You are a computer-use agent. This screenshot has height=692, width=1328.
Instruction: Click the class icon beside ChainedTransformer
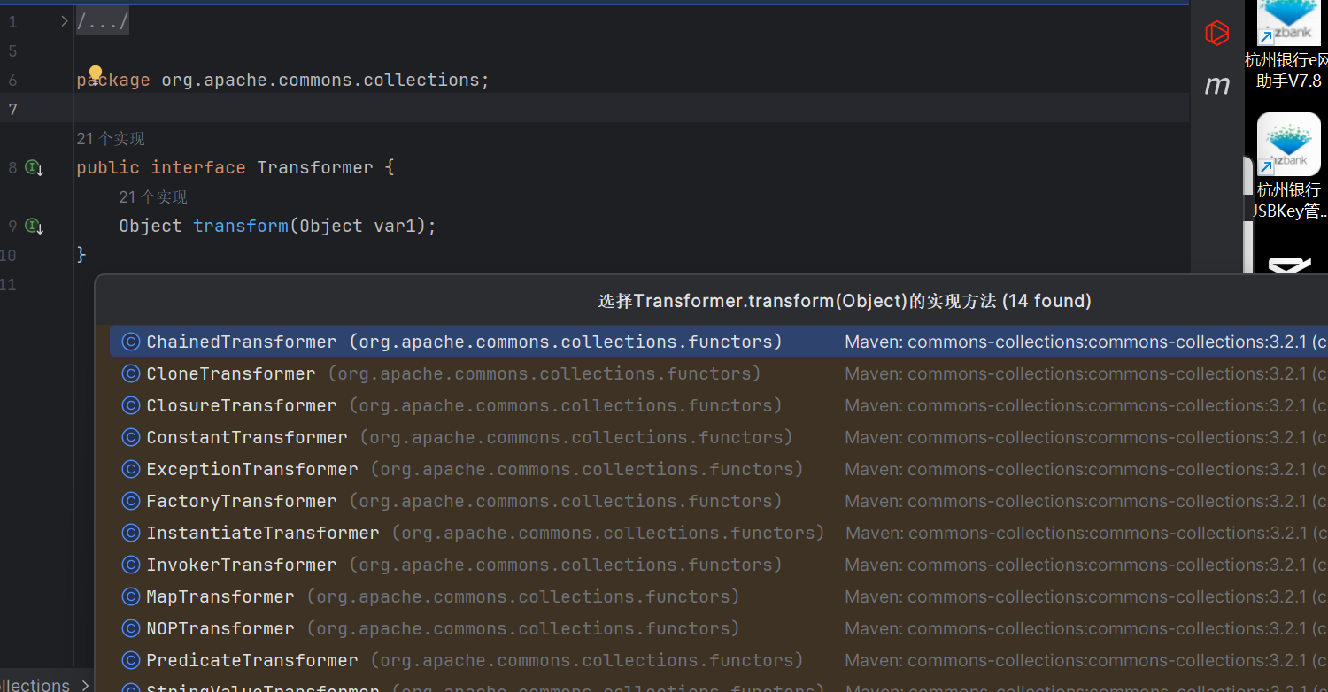[131, 342]
